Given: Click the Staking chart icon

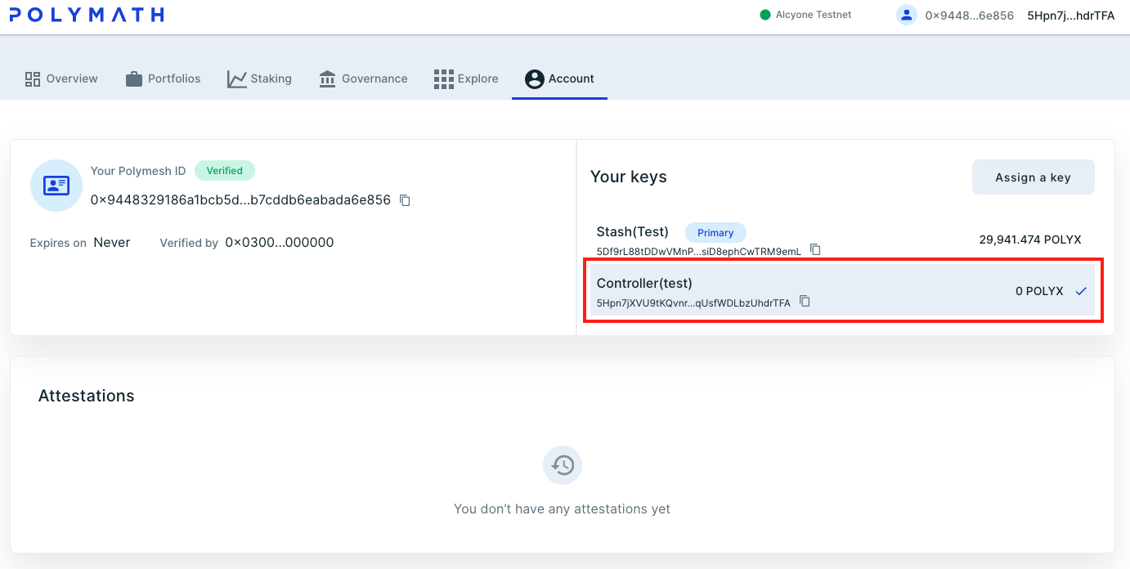Looking at the screenshot, I should pos(237,78).
